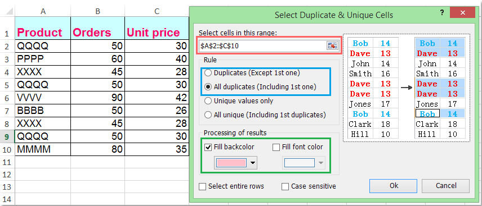Screen dimensions: 482x206
Task: Click the Orders header cell
Action: pyautogui.click(x=98, y=28)
